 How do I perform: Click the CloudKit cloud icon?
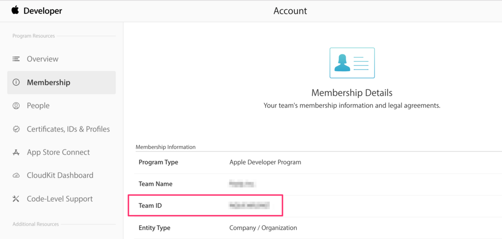(x=16, y=175)
